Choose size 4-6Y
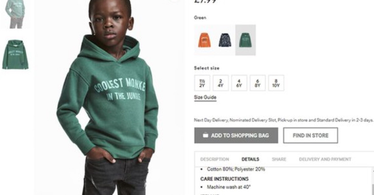374x195 pixels. tap(239, 83)
